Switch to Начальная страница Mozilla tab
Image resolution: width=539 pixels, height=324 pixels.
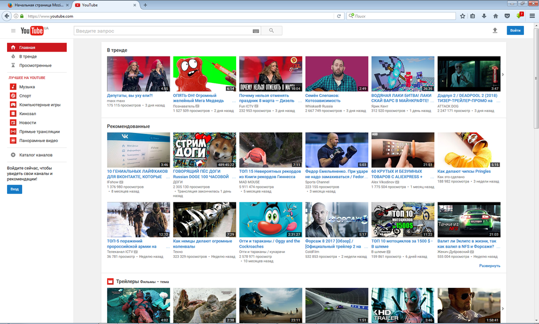(38, 5)
